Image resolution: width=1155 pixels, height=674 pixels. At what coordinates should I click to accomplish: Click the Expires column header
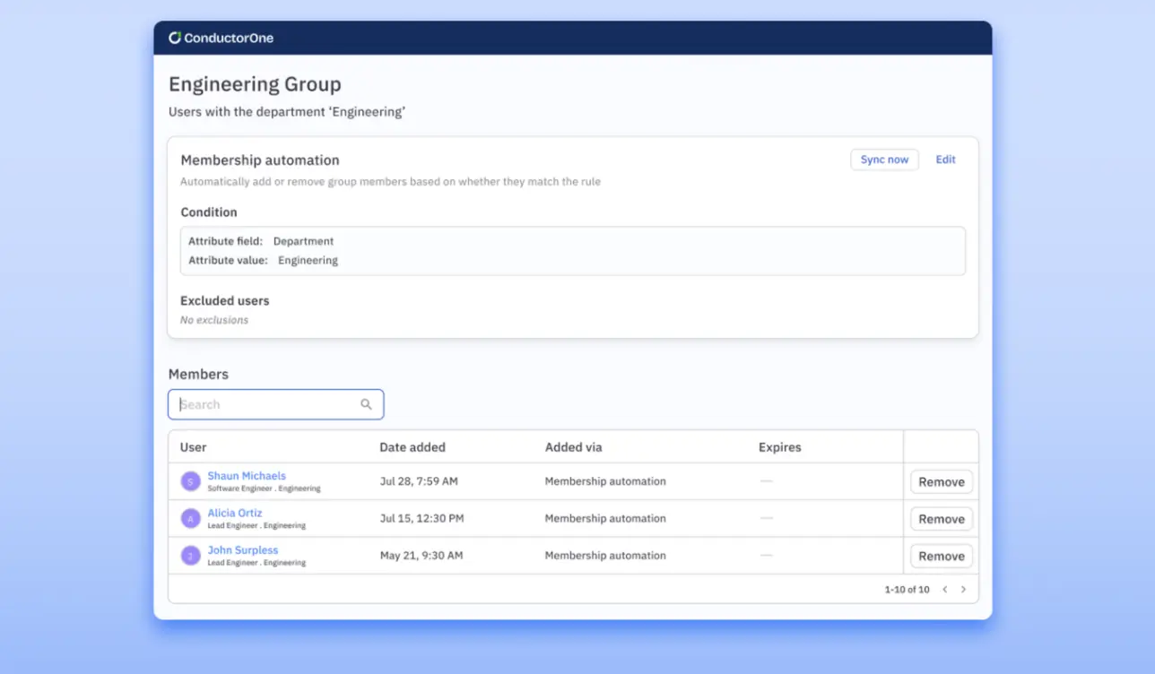click(779, 447)
